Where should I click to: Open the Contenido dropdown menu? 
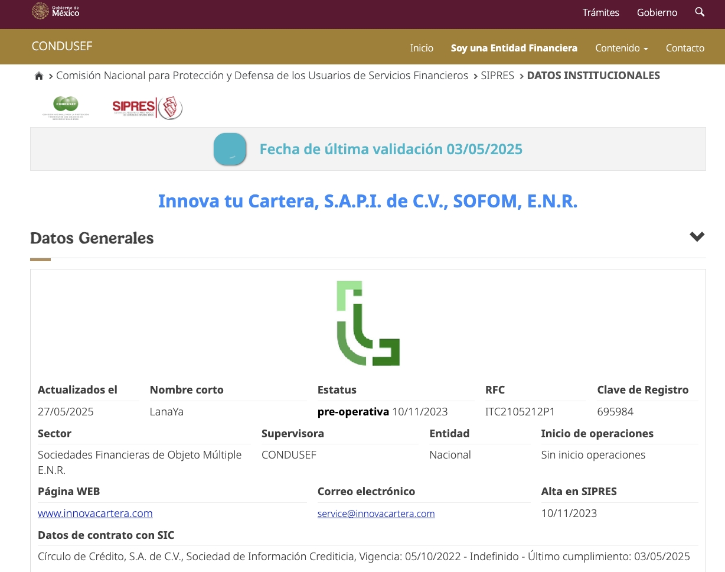coord(622,48)
